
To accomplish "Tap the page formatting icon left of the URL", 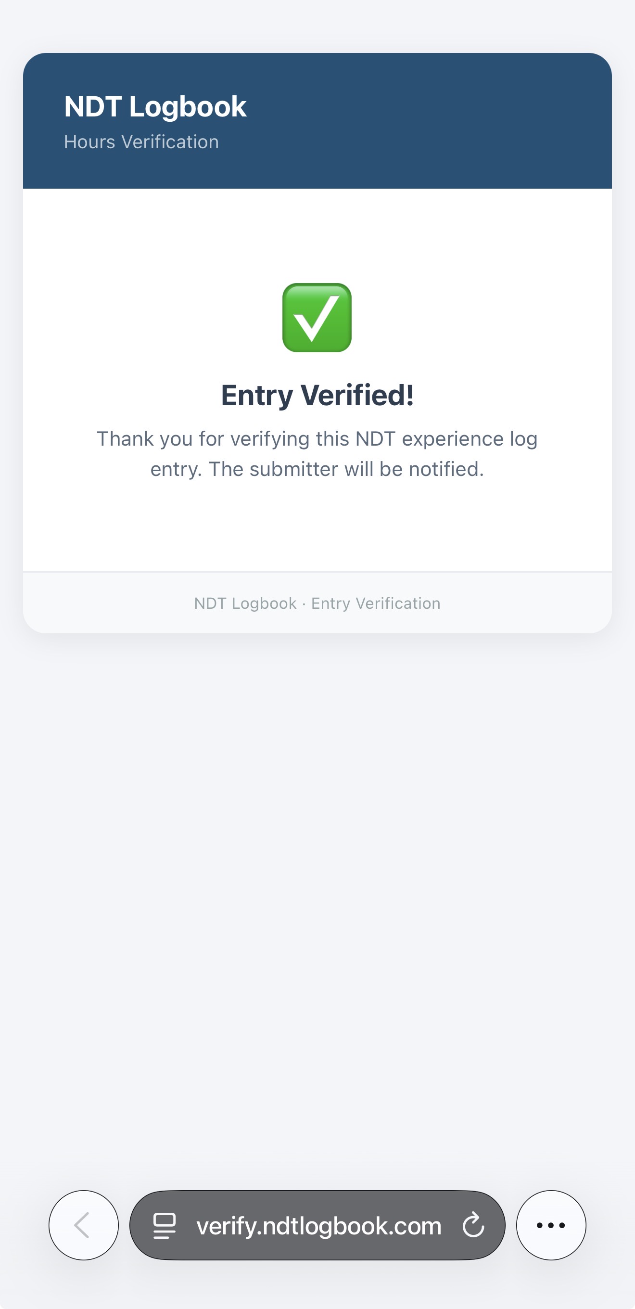I will tap(164, 1225).
